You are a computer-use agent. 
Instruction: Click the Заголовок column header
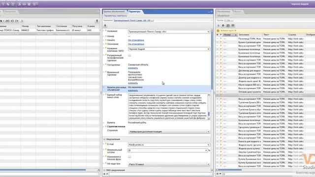pyautogui.click(x=250, y=35)
